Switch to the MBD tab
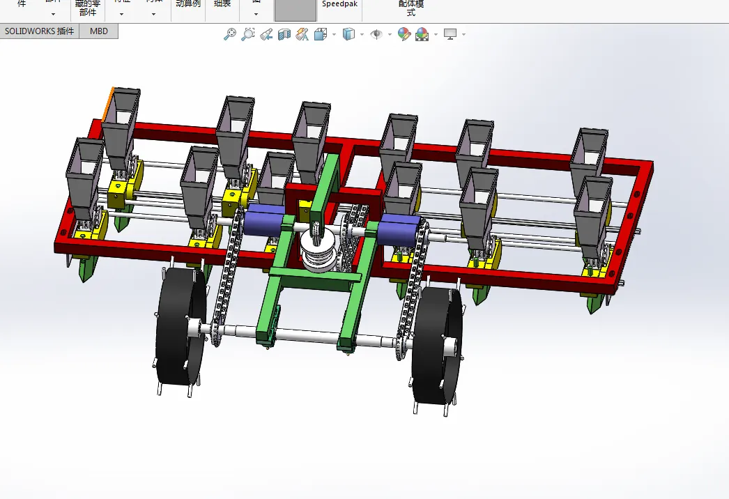The image size is (729, 499). click(98, 31)
